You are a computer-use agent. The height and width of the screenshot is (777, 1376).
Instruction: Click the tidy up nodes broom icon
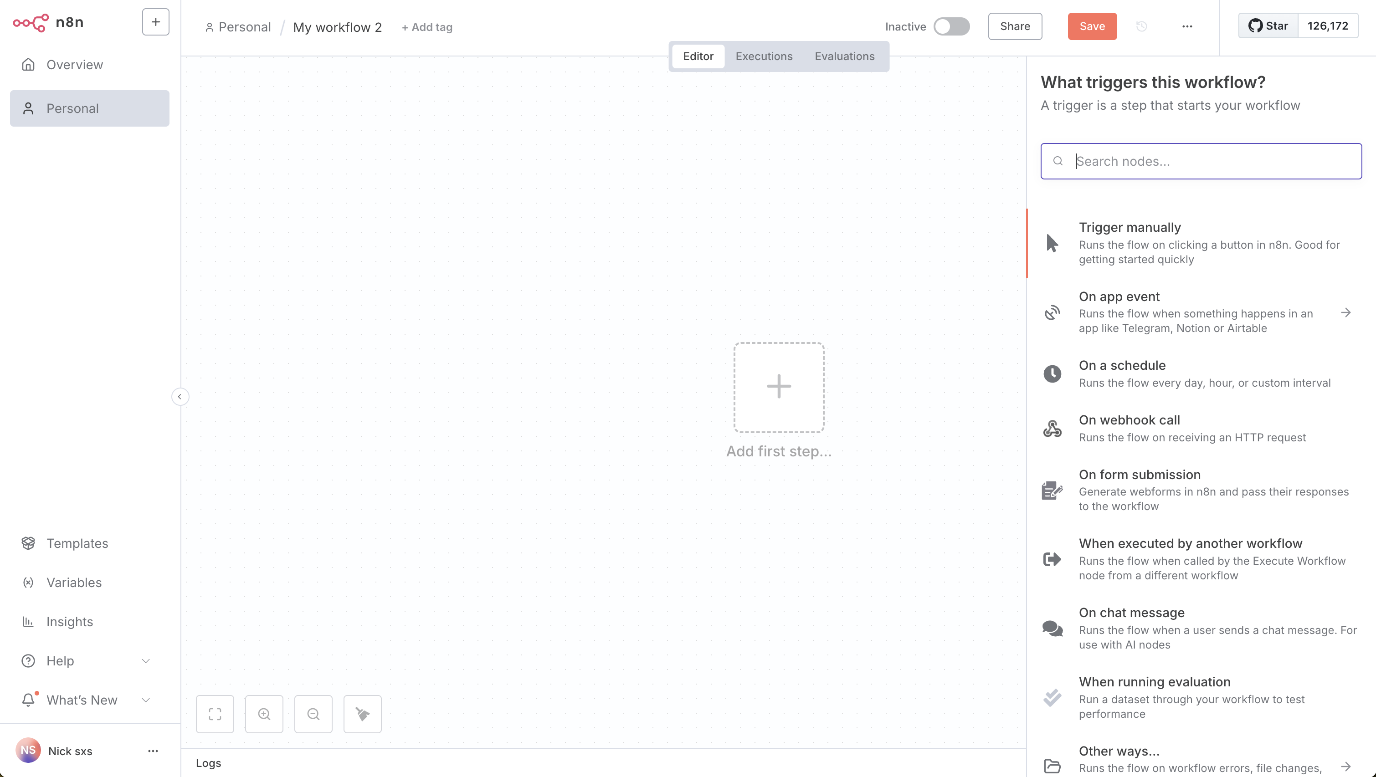(362, 714)
